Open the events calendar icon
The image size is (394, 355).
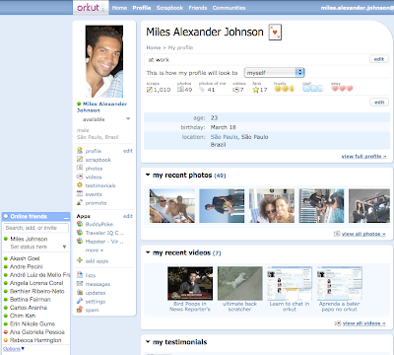80,194
